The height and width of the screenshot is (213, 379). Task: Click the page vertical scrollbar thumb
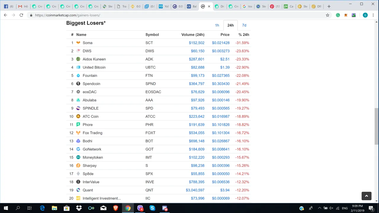click(376, 126)
